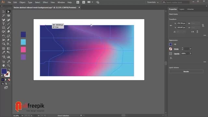Toggle constrain width and height proportions
The width and height of the screenshot is (208, 117).
203,25
